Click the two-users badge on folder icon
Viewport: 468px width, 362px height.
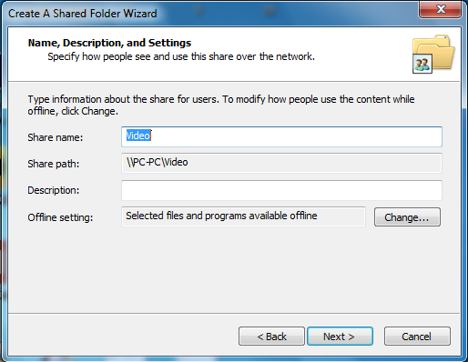click(x=422, y=64)
